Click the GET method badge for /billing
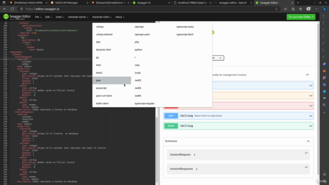329x185 pixels. point(171,116)
